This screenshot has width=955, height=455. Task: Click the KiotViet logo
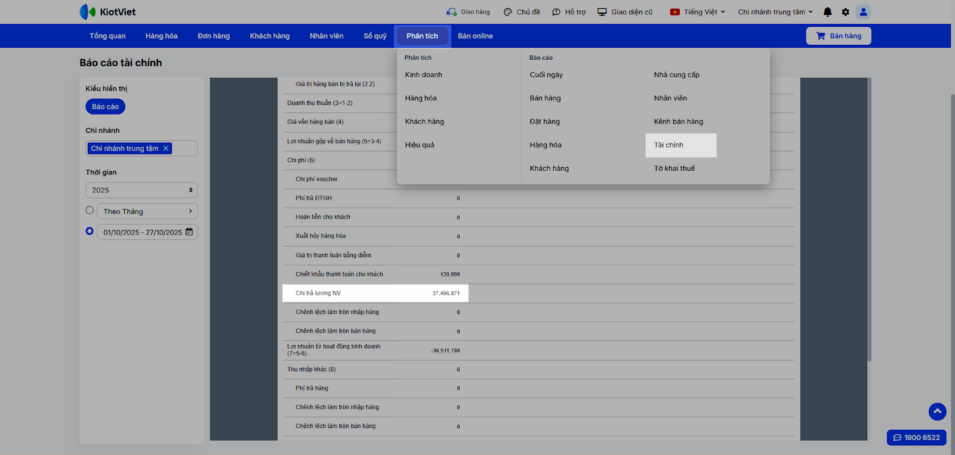[x=107, y=12]
